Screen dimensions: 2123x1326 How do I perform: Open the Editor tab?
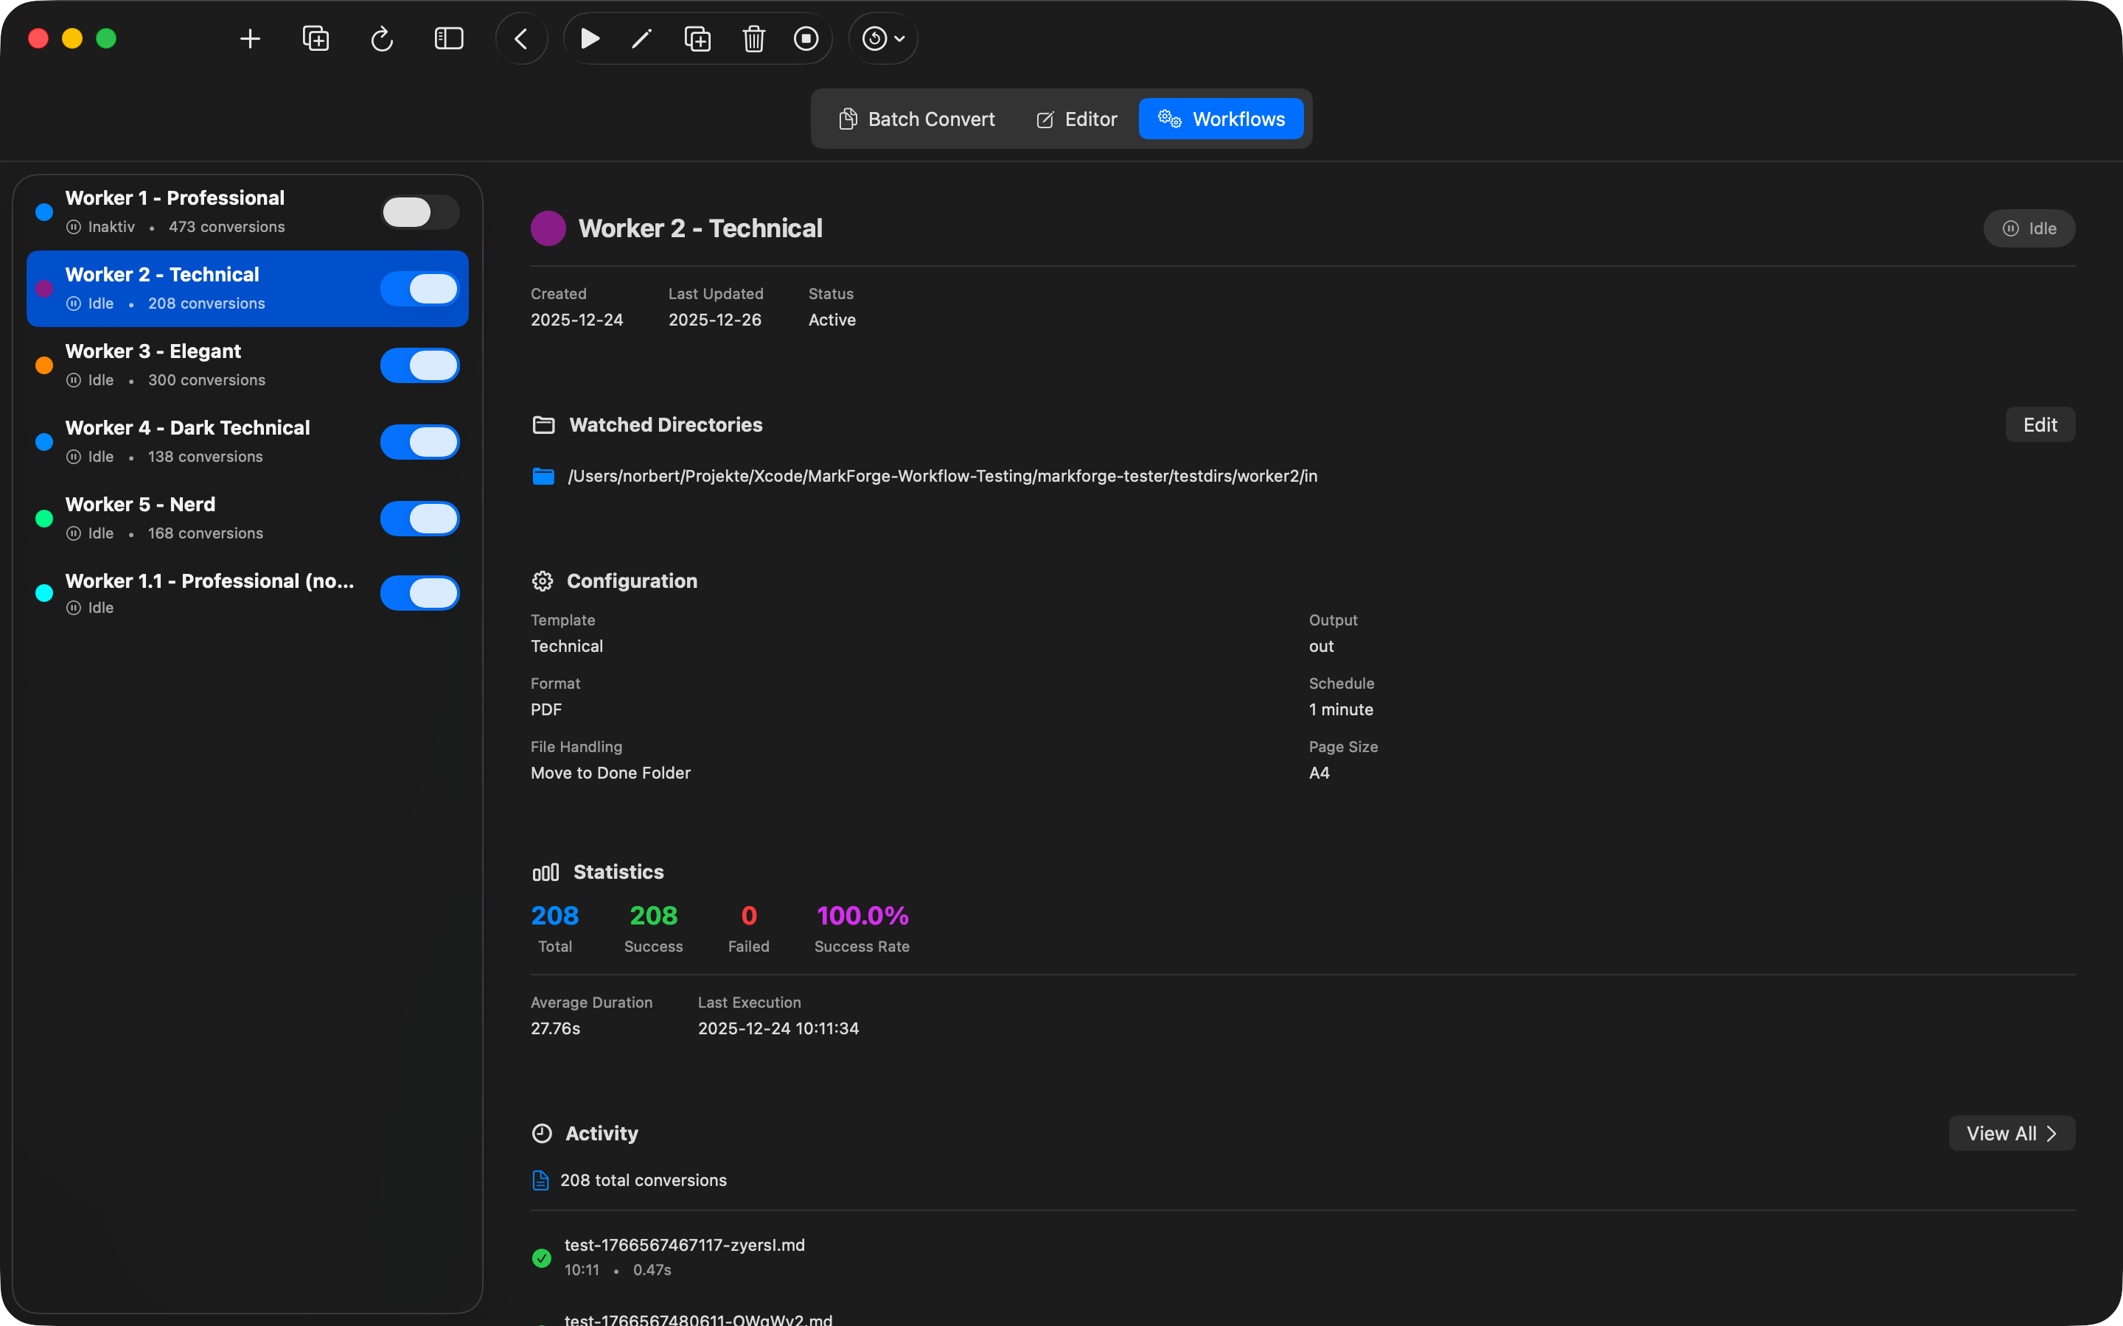click(1076, 119)
